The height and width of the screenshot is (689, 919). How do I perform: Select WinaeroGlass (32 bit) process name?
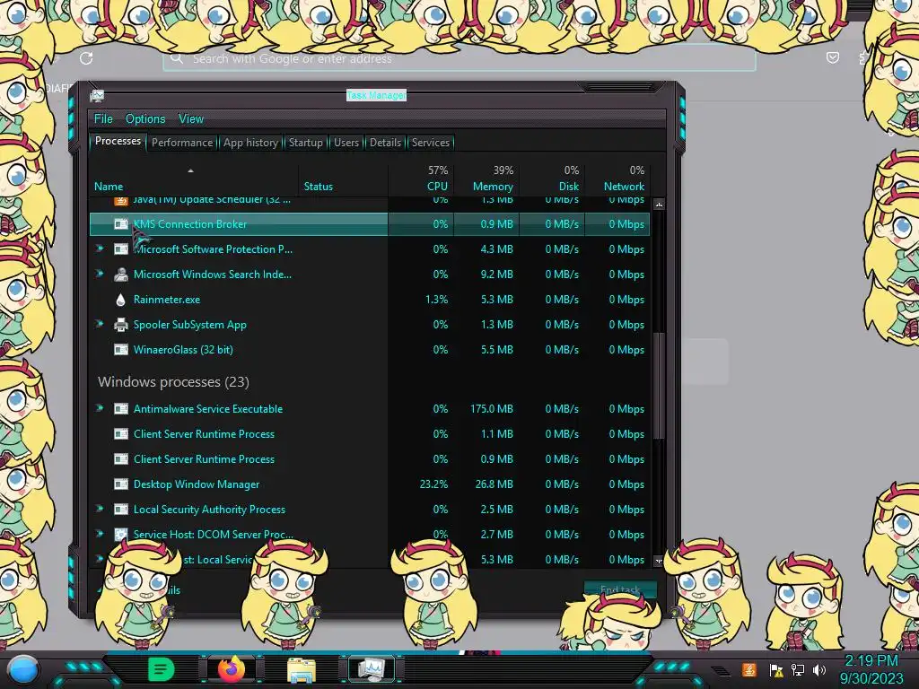point(183,350)
